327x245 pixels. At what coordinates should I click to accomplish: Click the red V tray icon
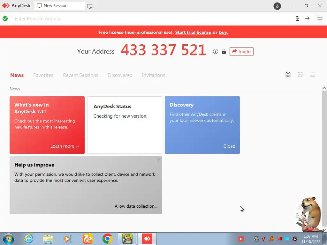point(263,239)
